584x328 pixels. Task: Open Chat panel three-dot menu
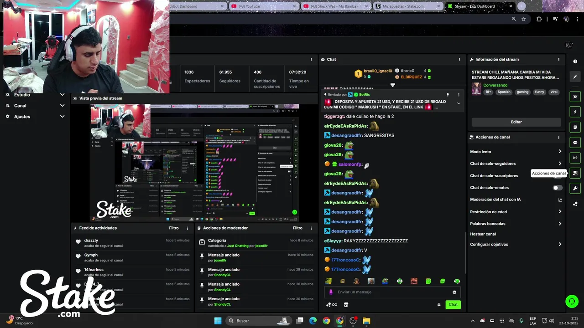pos(459,60)
